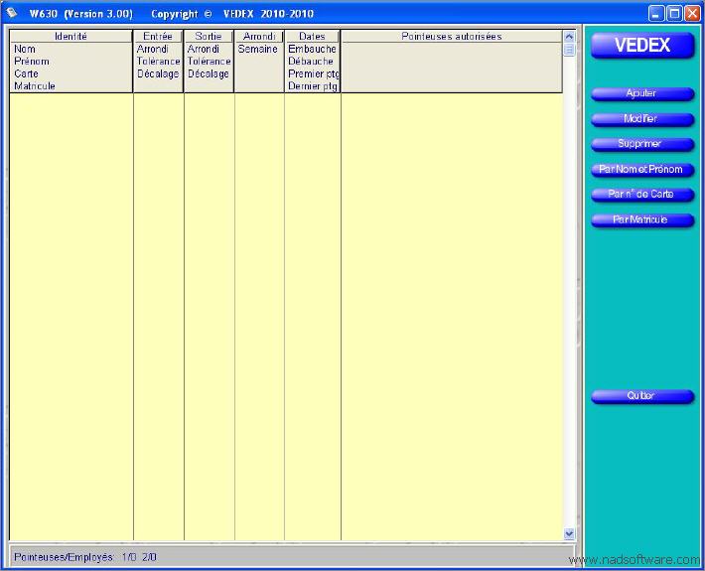Minimize the W630 window

pyautogui.click(x=656, y=14)
